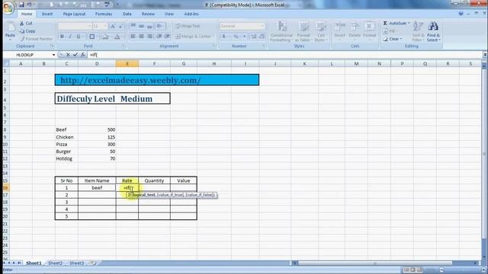The image size is (488, 274).
Task: Click the horizontal scrollbar
Action: coord(375,263)
